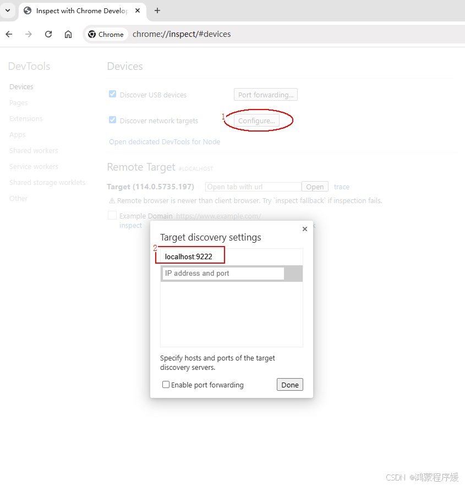This screenshot has height=486, width=465.
Task: Select Pages in the DevTools sidebar
Action: 19,102
